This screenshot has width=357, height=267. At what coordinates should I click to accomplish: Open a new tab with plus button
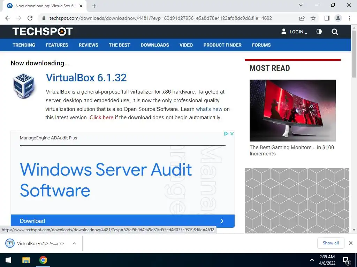[x=94, y=6]
